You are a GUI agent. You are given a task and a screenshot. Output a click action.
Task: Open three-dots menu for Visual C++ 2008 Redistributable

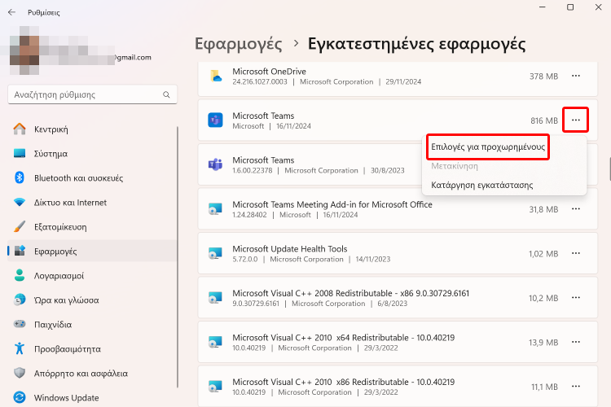(575, 298)
